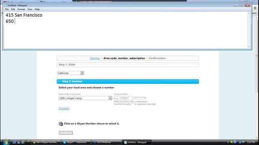The image size is (259, 145).
Task: Click the 7:53 PM taskbar clock
Action: pyautogui.click(x=251, y=142)
